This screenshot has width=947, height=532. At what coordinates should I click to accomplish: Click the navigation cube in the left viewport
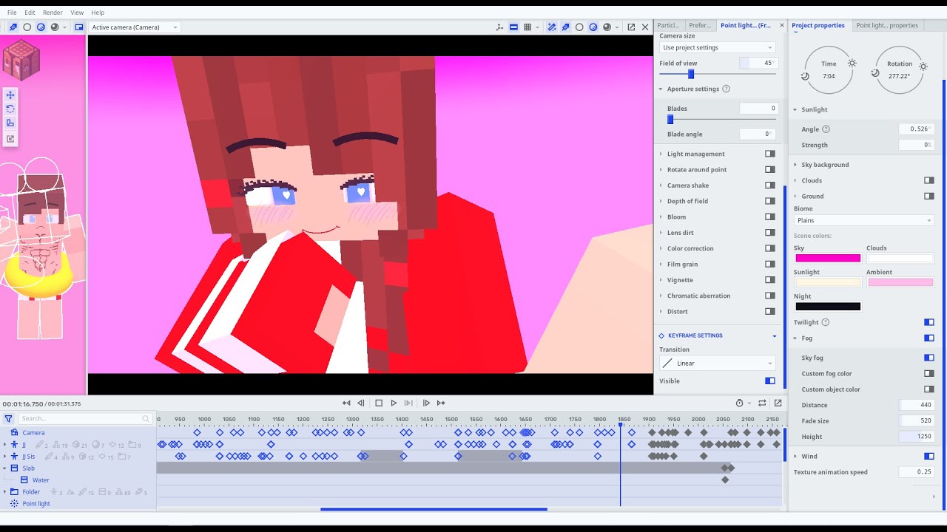point(21,61)
